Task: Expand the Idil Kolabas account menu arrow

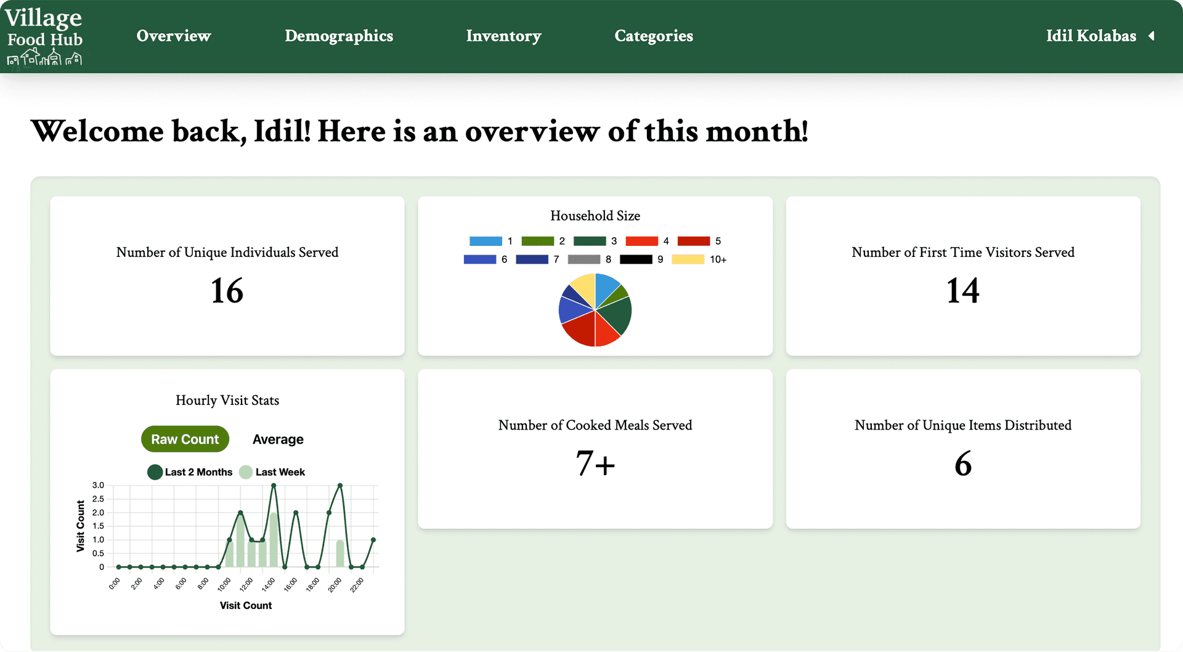Action: (x=1153, y=36)
